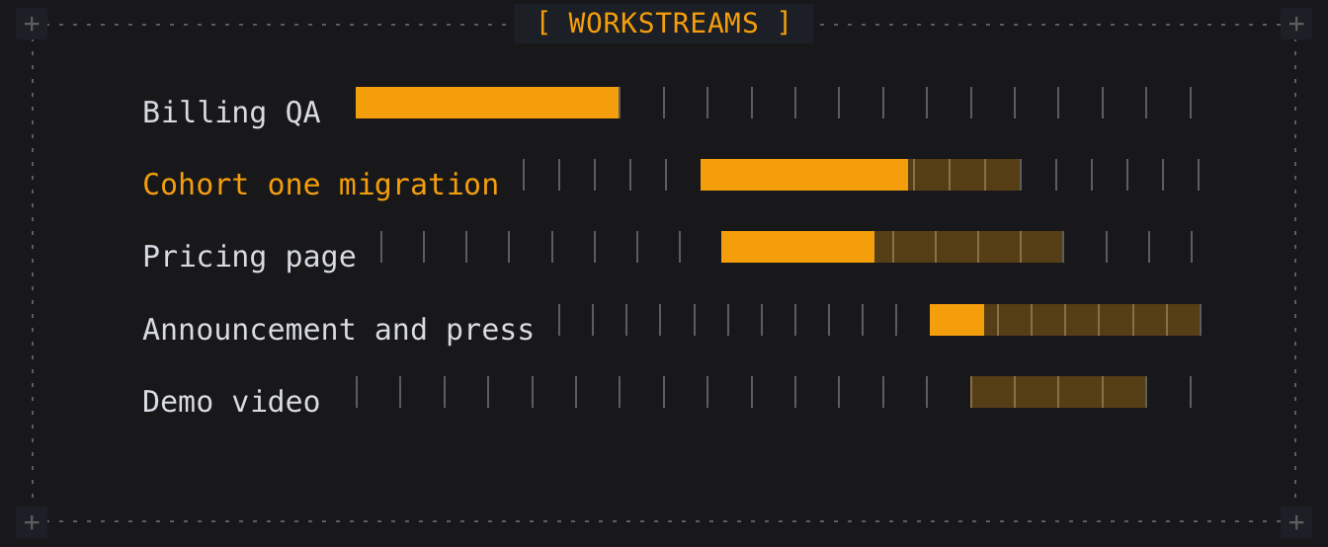Click the WORKSTREAMS panel title
The width and height of the screenshot is (1328, 547).
pos(663,23)
